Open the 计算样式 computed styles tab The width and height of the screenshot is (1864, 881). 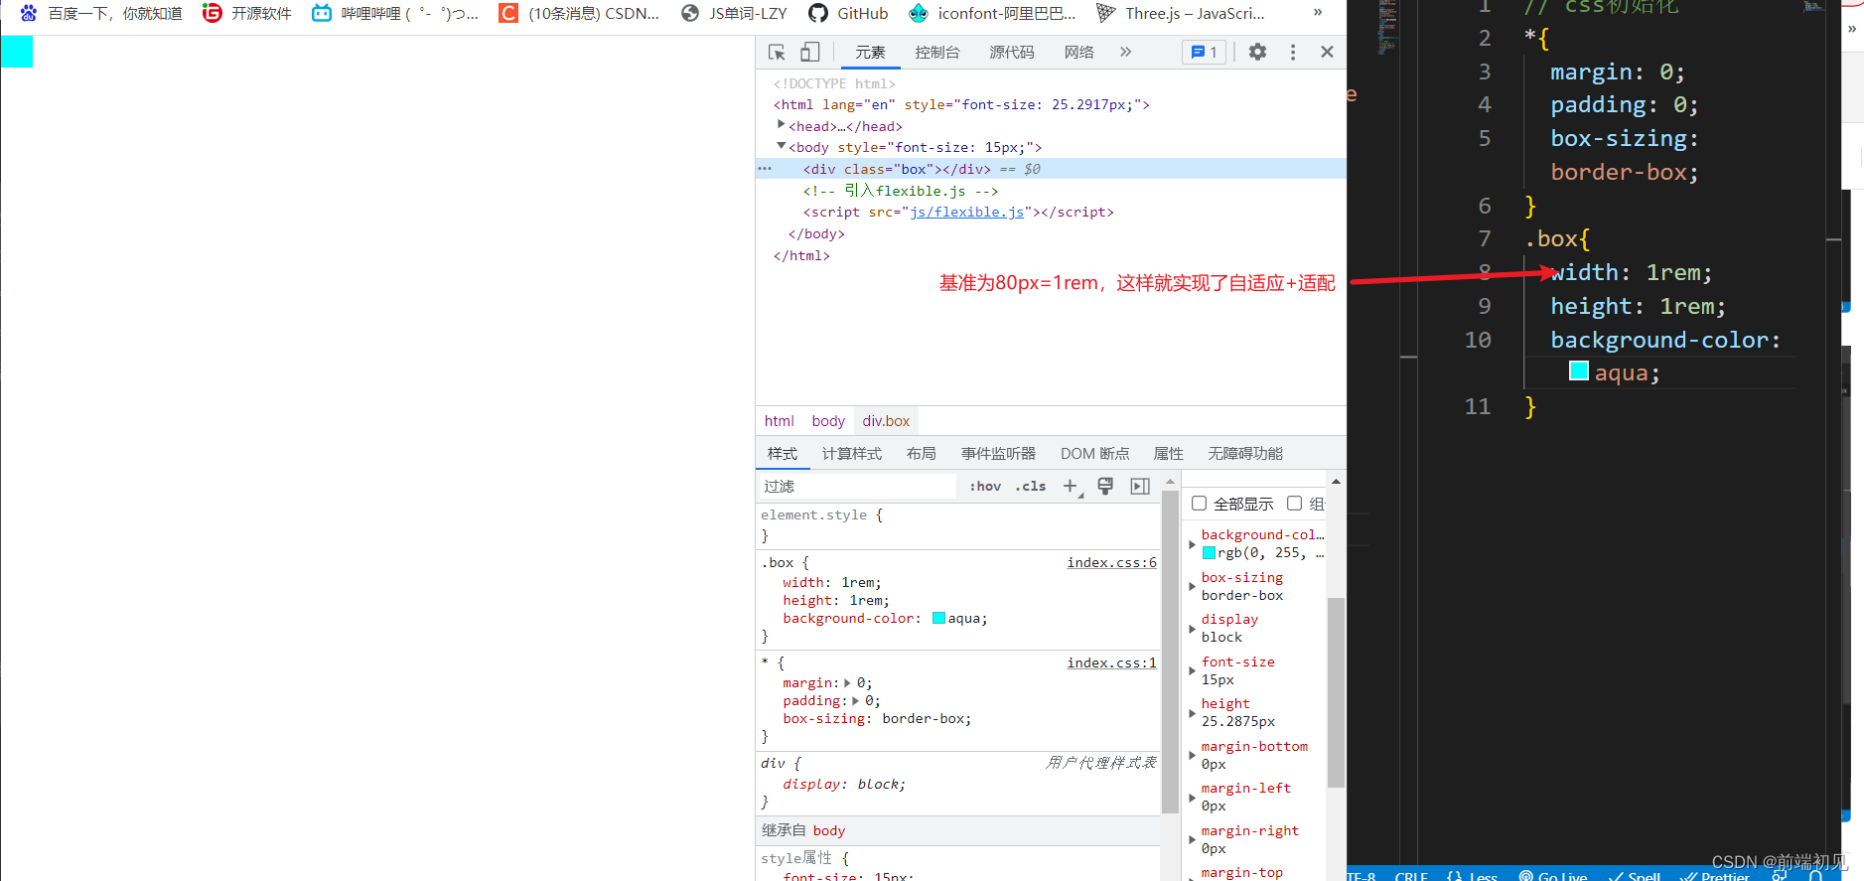[x=851, y=454]
